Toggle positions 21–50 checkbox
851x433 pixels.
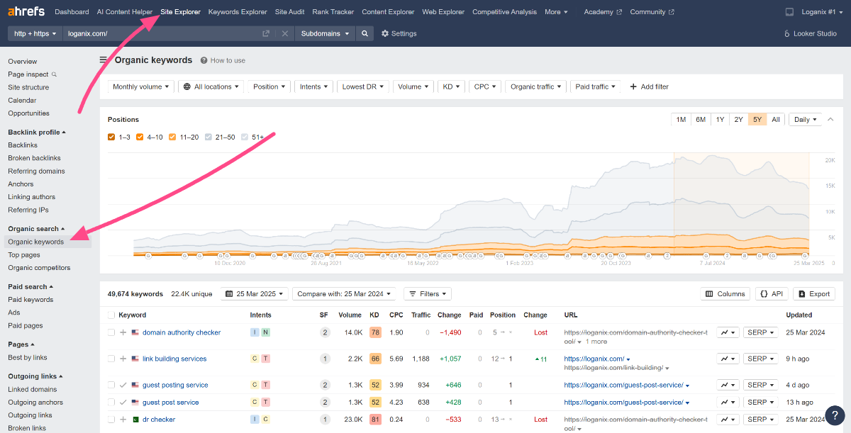pos(208,137)
